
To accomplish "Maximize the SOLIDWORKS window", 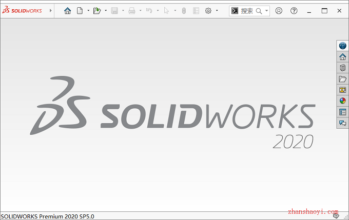I will 324,11.
